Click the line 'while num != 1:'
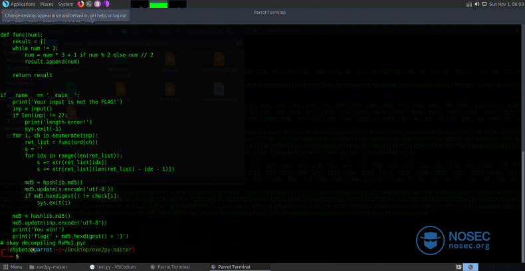This screenshot has height=271, width=525. 35,48
